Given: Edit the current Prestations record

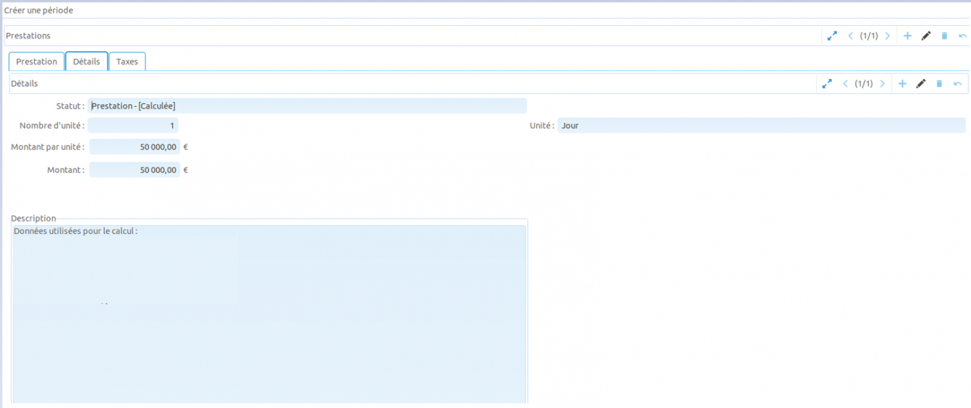Looking at the screenshot, I should tap(926, 36).
